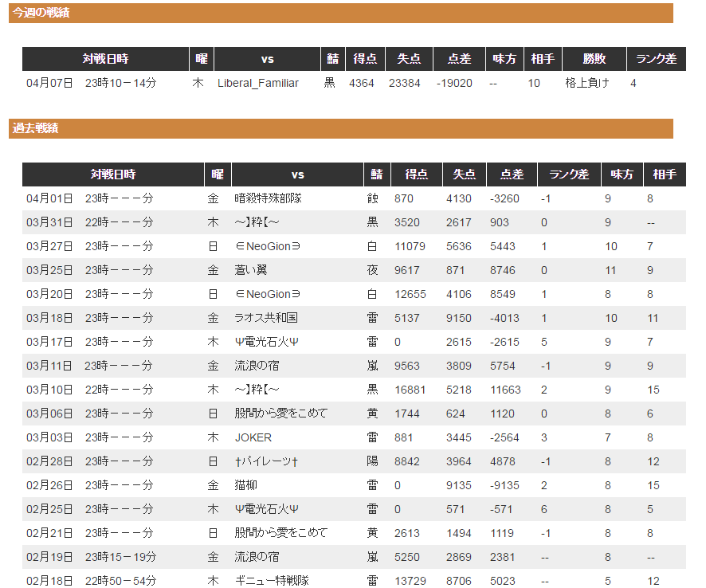Click the 勝敗 column header

[x=594, y=59]
